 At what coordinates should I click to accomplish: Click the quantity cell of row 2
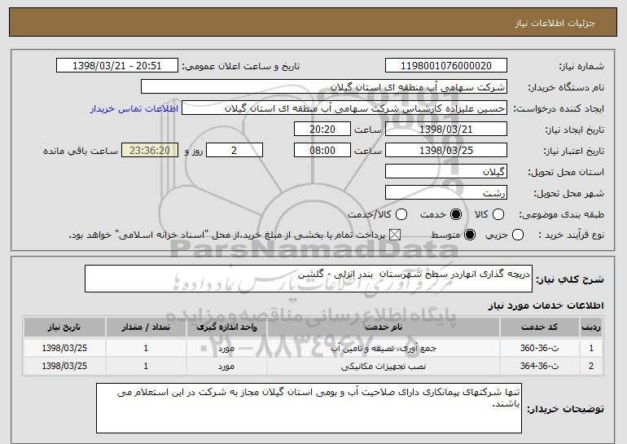click(x=146, y=366)
